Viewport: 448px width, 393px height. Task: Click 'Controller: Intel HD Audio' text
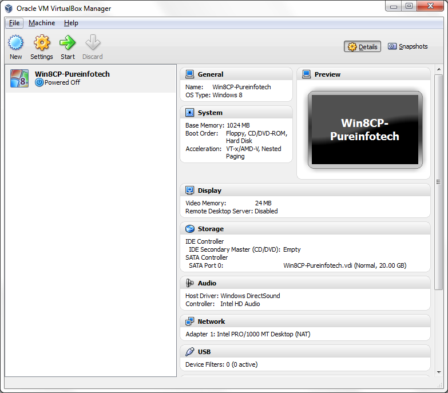coord(223,304)
